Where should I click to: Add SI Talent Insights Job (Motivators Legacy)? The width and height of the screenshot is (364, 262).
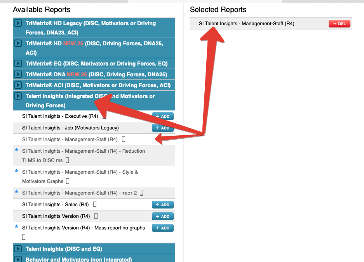point(163,128)
